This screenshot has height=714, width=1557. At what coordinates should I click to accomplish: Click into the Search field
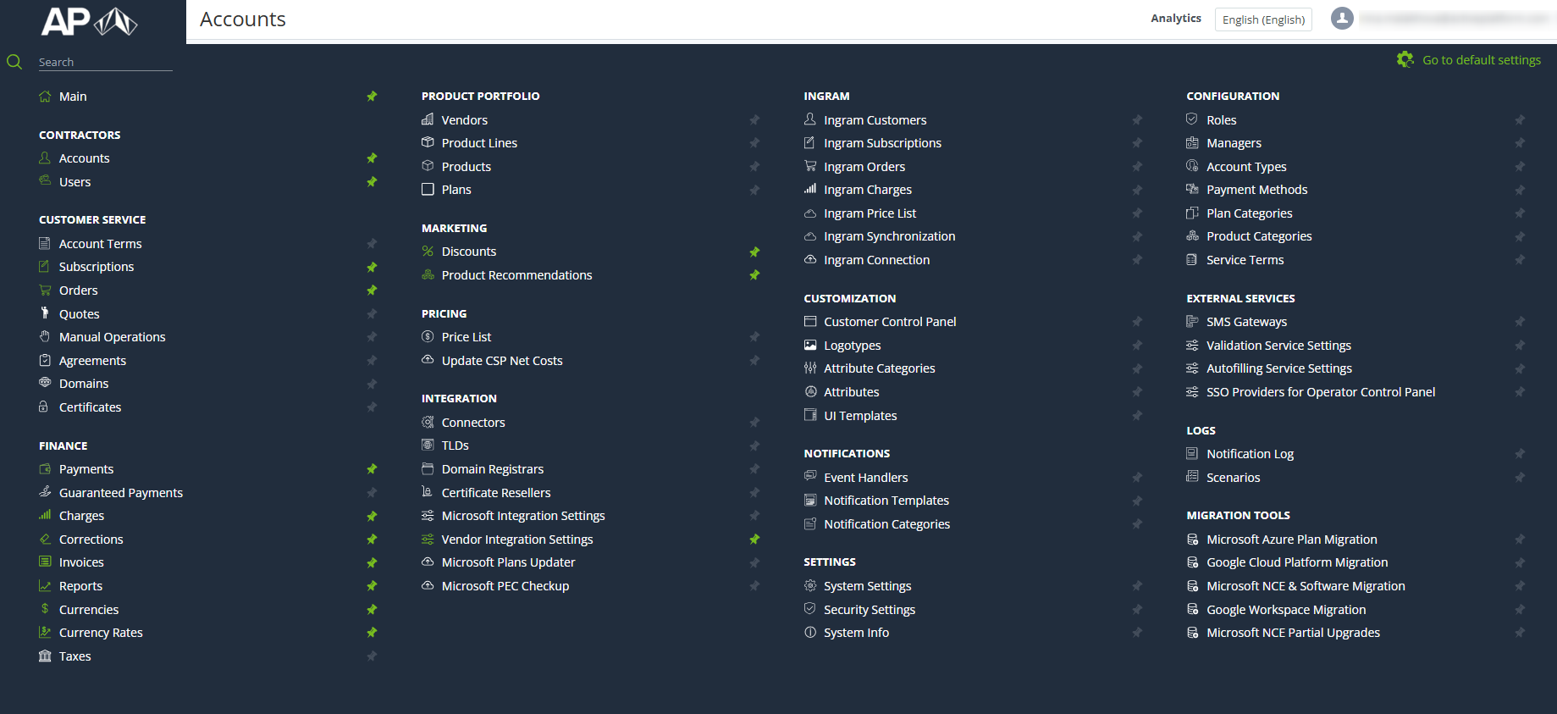(x=105, y=62)
